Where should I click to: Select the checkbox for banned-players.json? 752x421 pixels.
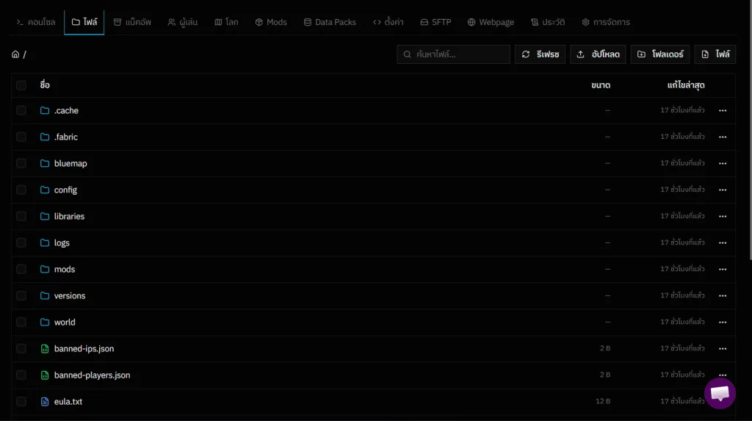coord(21,375)
